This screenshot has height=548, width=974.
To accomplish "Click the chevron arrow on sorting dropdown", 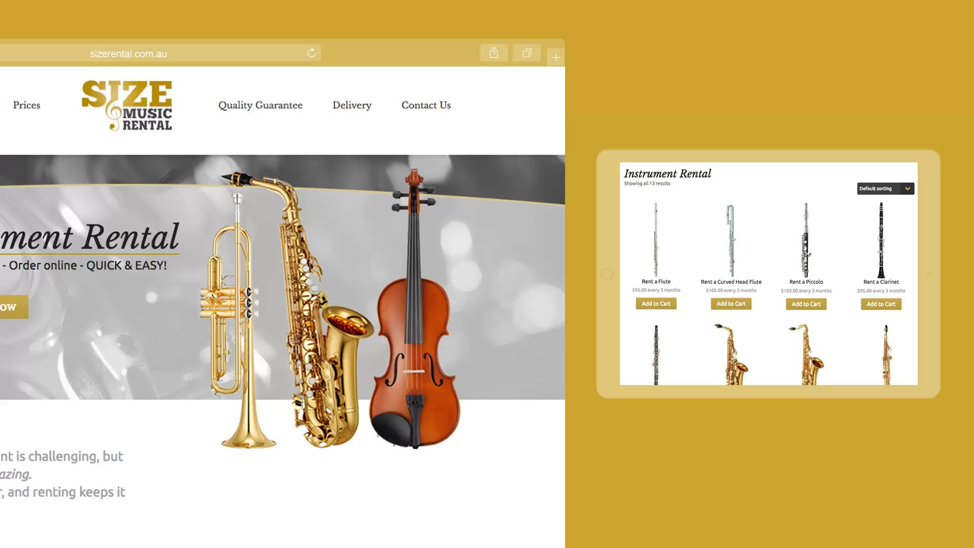I will pyautogui.click(x=908, y=188).
